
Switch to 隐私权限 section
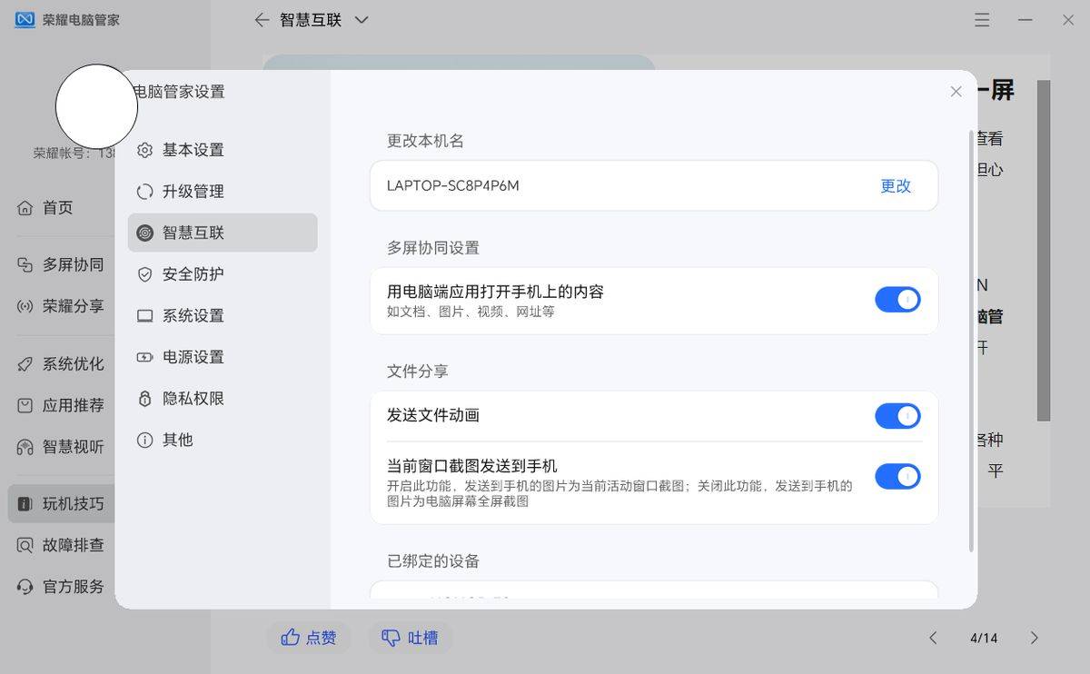click(x=223, y=399)
